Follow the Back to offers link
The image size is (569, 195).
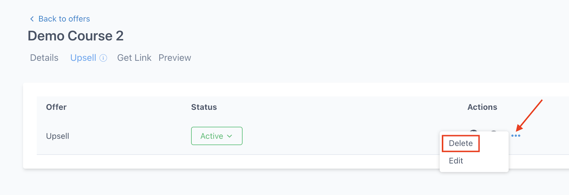[x=64, y=19]
